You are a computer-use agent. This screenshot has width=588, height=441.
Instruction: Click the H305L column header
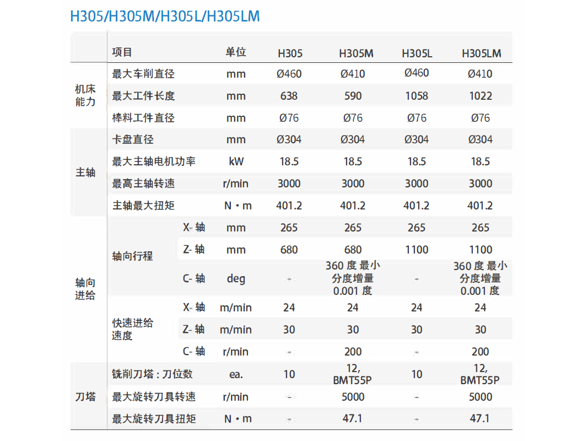coord(417,53)
